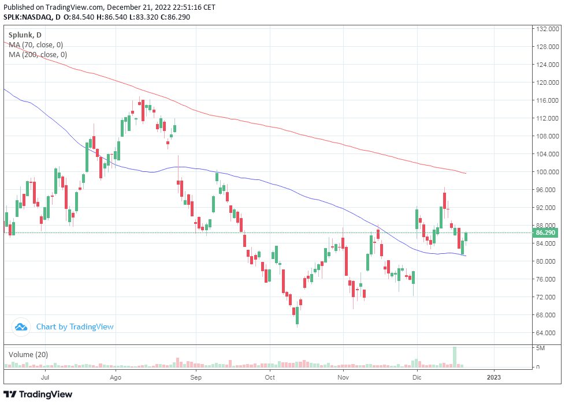This screenshot has width=565, height=405.
Task: Click the Nov date axis label
Action: [343, 377]
